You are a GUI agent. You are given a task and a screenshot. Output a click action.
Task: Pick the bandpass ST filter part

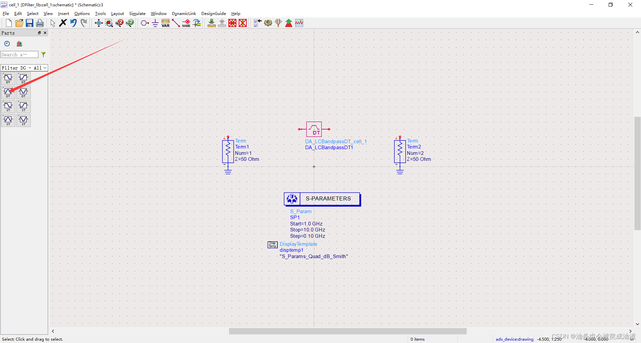coord(8,120)
